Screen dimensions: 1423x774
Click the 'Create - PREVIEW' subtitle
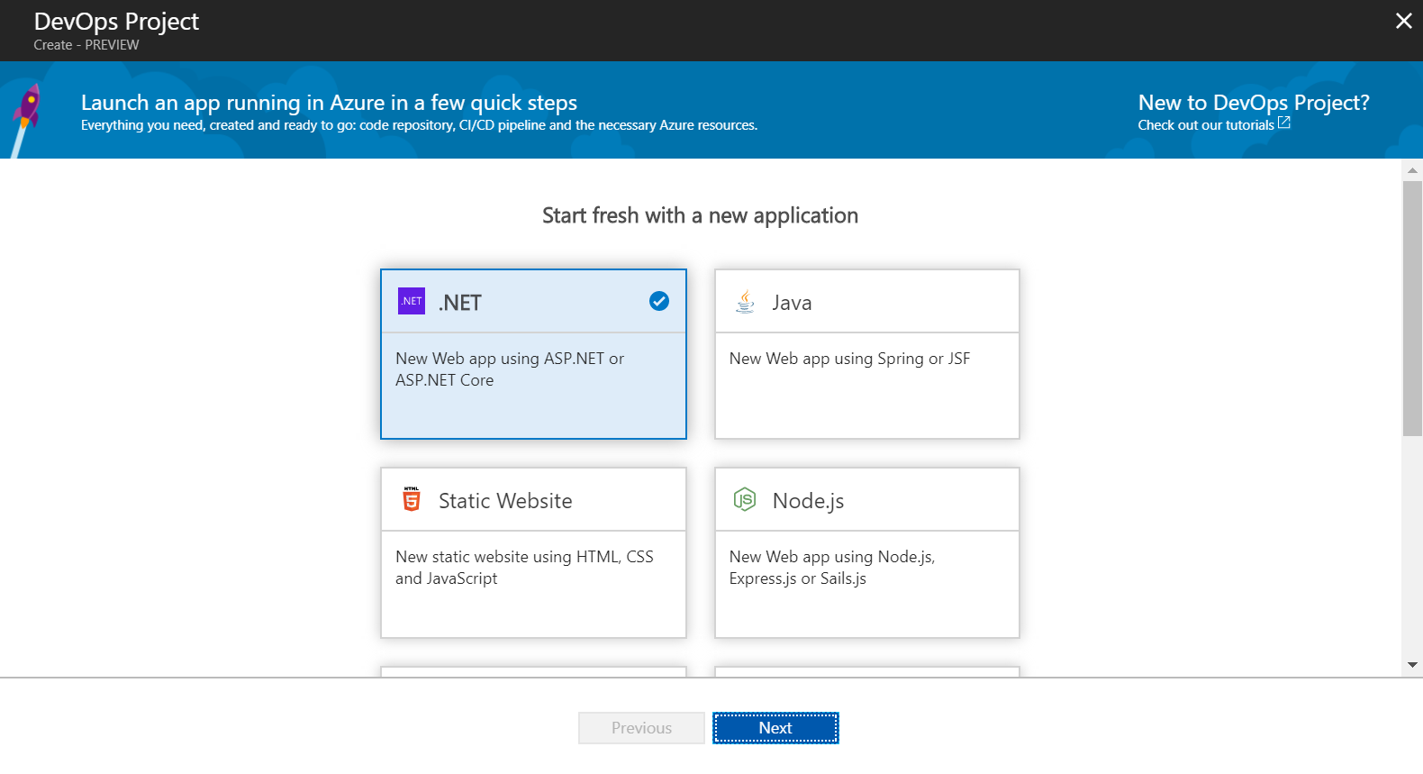[86, 45]
